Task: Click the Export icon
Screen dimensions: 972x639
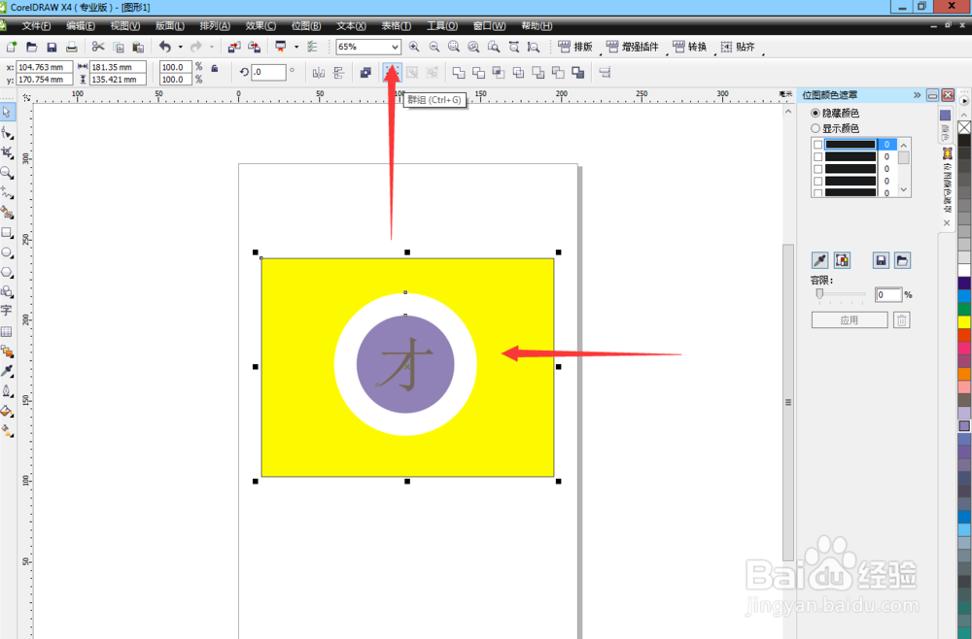Action: click(254, 47)
